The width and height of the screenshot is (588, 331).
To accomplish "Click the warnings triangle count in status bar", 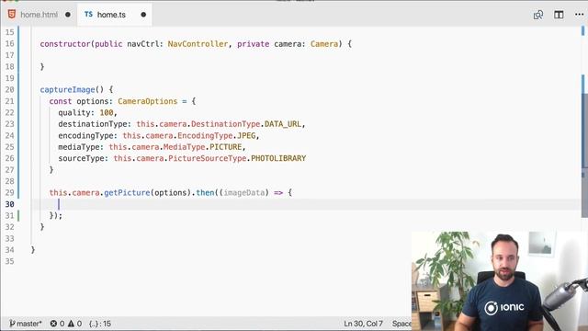I will (74, 324).
